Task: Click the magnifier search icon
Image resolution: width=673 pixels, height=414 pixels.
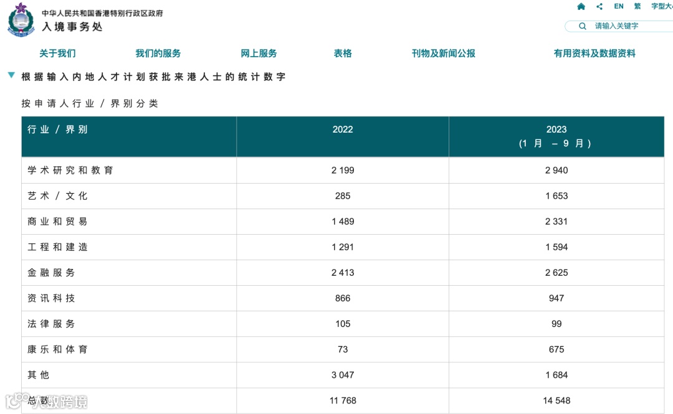Action: 583,26
